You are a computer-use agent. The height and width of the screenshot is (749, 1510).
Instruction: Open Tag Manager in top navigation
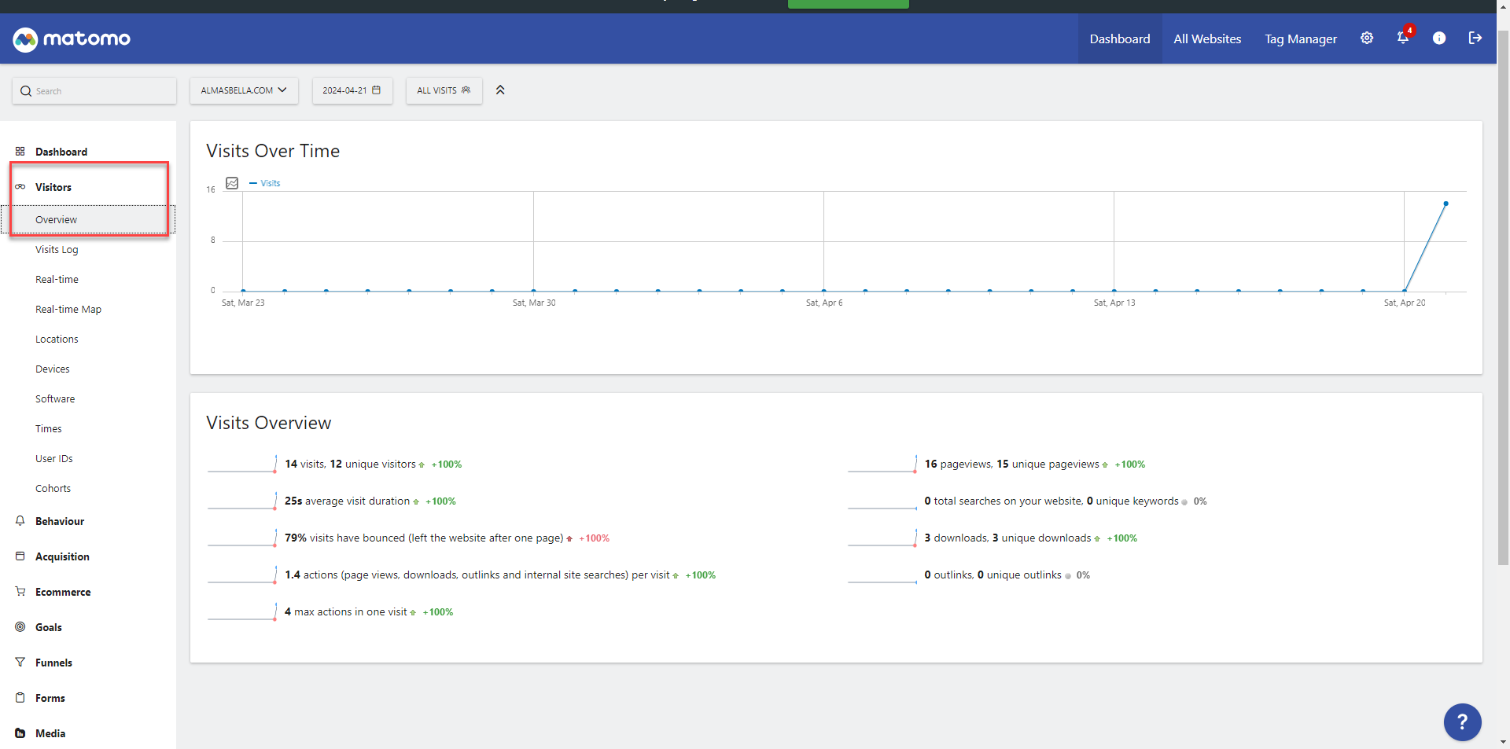click(1301, 39)
